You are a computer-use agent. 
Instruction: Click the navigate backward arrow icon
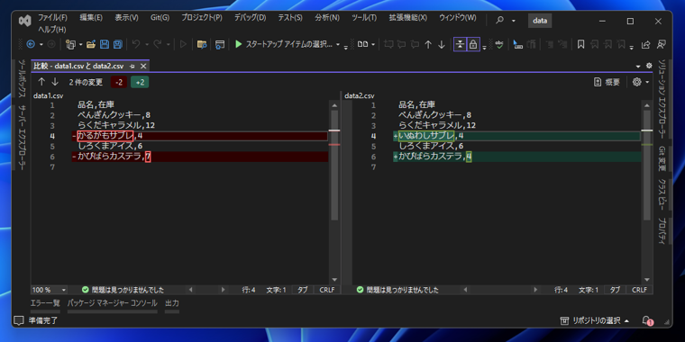point(31,44)
